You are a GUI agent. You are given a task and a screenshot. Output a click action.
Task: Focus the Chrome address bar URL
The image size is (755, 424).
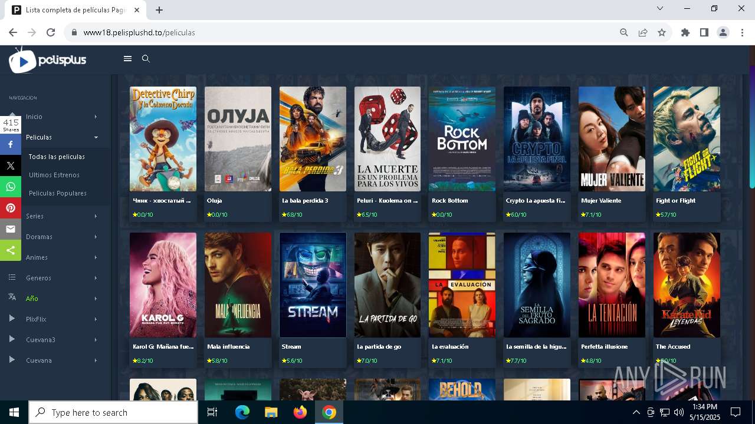click(x=139, y=32)
